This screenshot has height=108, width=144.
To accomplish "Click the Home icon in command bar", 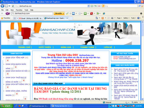I will [x=97, y=18].
